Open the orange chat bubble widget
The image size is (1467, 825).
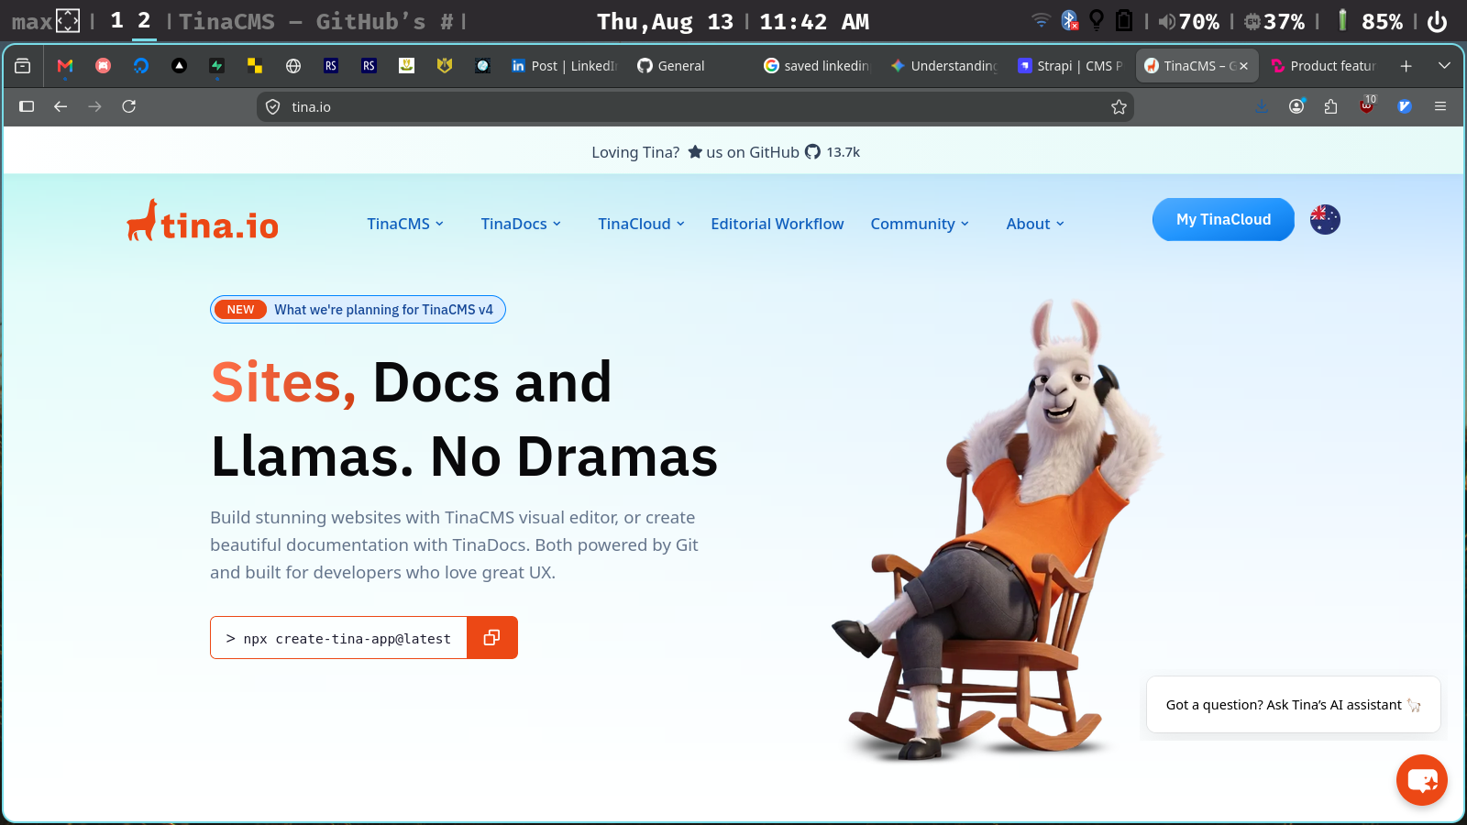coord(1422,780)
